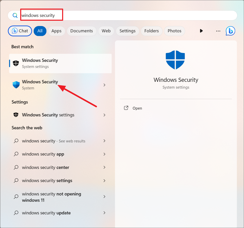Search web for 'windows security settings'
The width and height of the screenshot is (244, 228).
point(60,181)
